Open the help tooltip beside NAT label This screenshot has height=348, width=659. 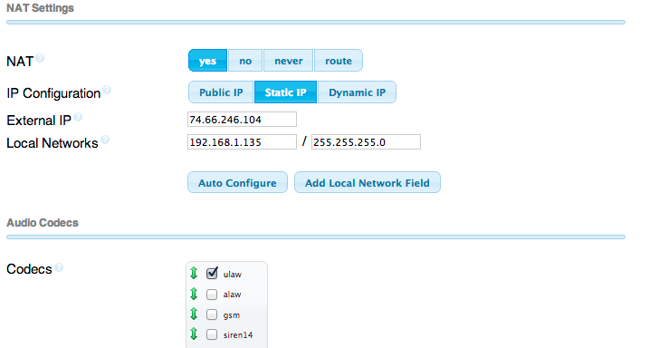(40, 58)
